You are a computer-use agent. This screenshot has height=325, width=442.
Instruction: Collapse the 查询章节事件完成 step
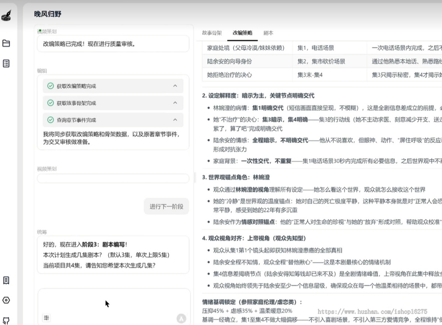[175, 120]
